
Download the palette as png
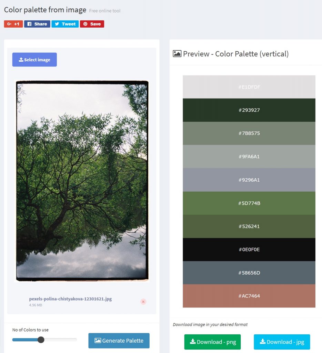pyautogui.click(x=212, y=342)
